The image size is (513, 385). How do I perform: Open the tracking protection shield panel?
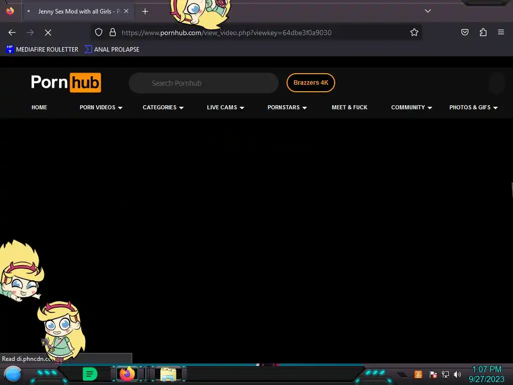[99, 32]
